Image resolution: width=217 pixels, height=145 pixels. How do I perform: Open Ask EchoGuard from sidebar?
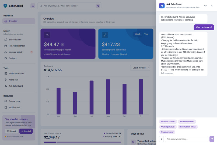point(19,86)
